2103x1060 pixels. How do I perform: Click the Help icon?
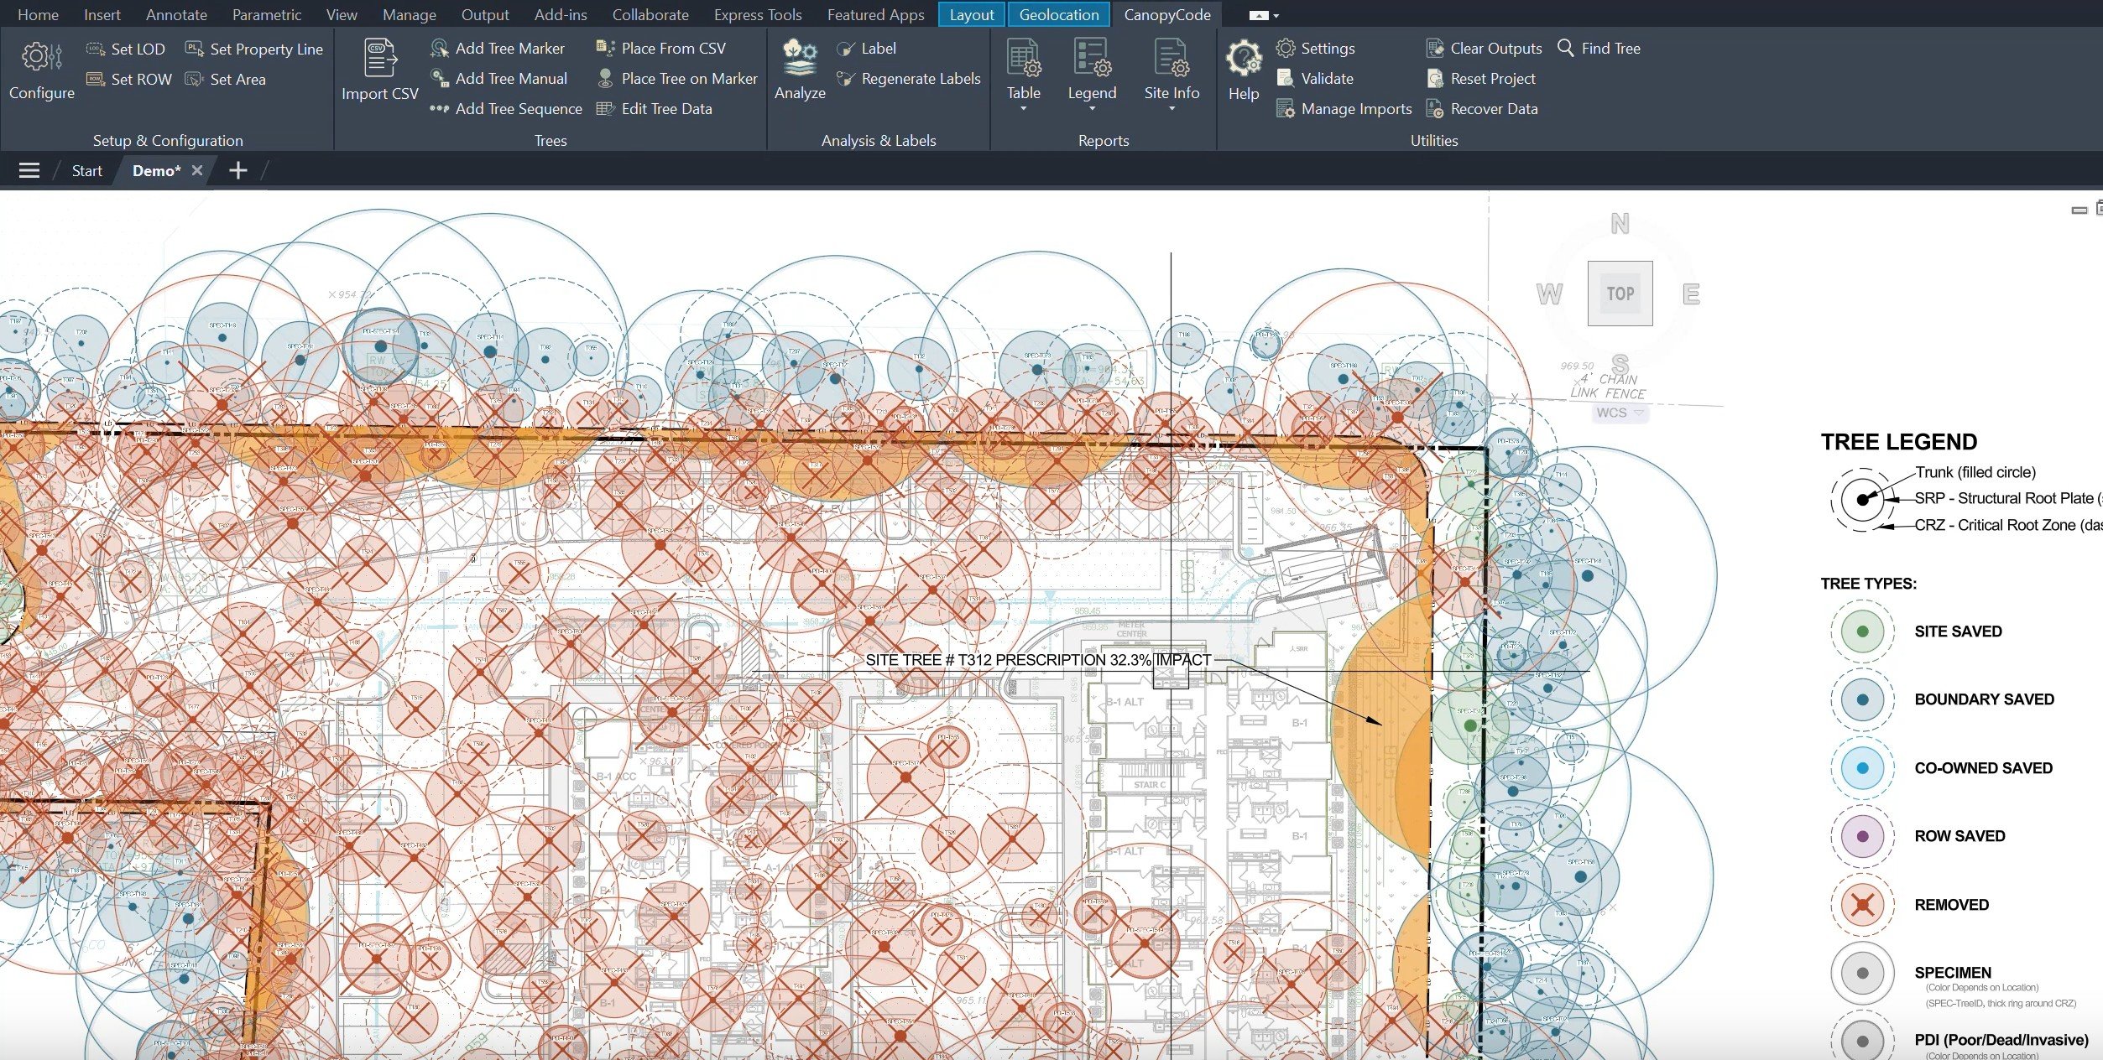pyautogui.click(x=1243, y=60)
